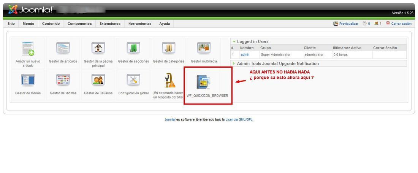Open the Herramientas menu

(x=140, y=24)
